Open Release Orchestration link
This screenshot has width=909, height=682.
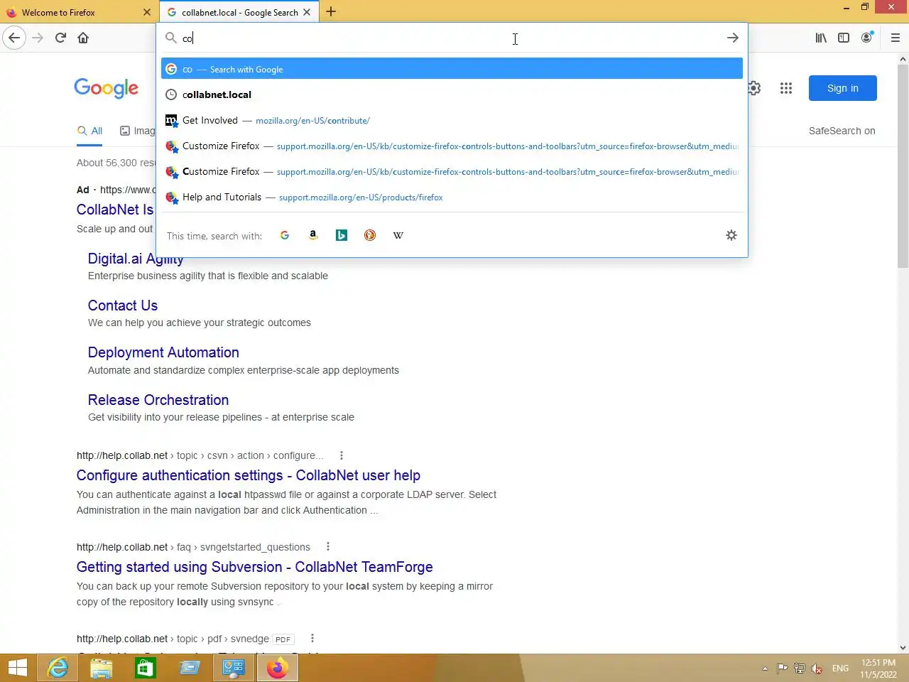tap(158, 400)
